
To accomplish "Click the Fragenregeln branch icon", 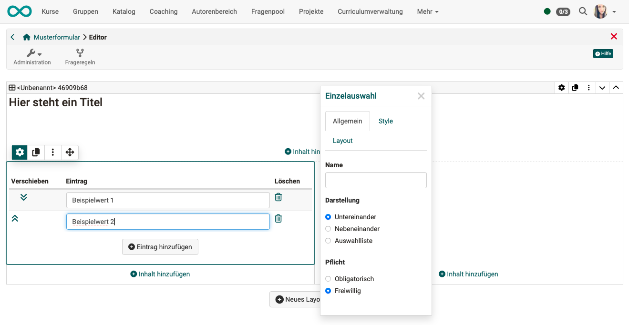I will [80, 53].
